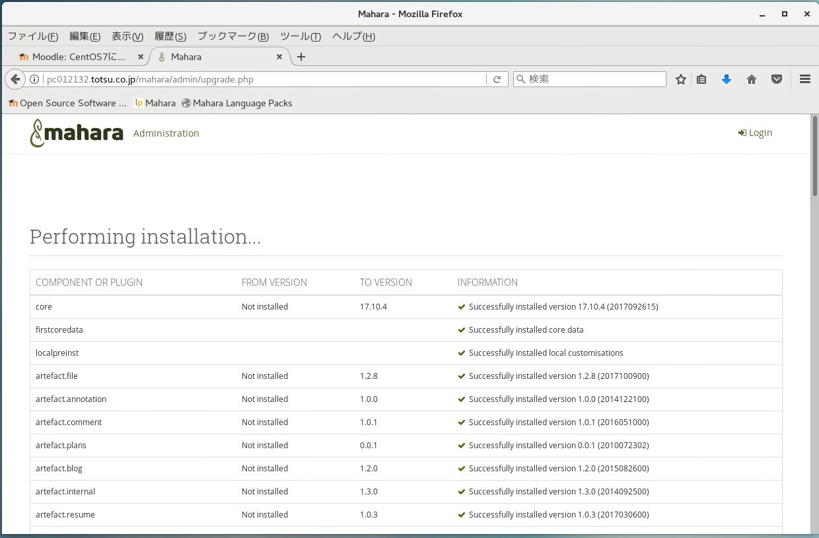Open the Open Source Software bookmark

click(67, 103)
